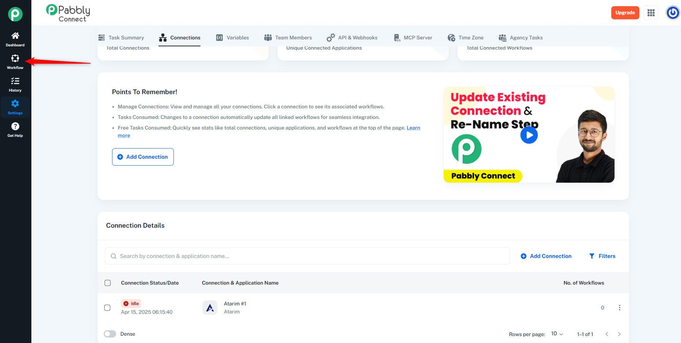Switch to the Variables tab
Image resolution: width=681 pixels, height=343 pixels.
[x=232, y=38]
